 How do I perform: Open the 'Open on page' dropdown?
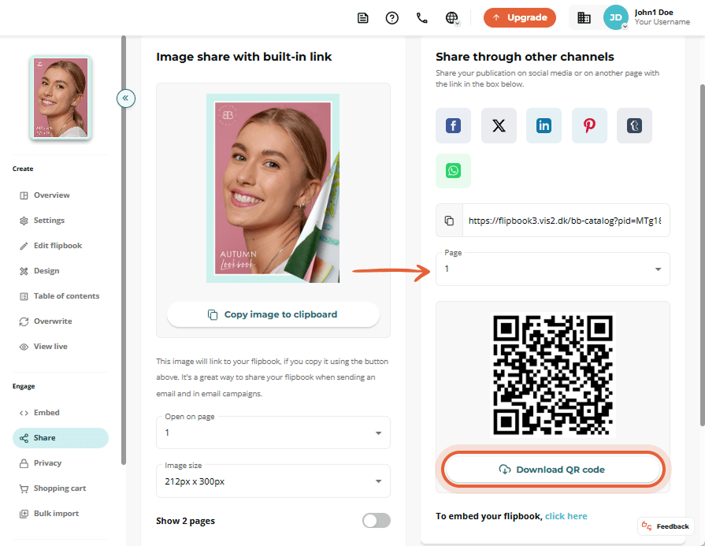[273, 433]
